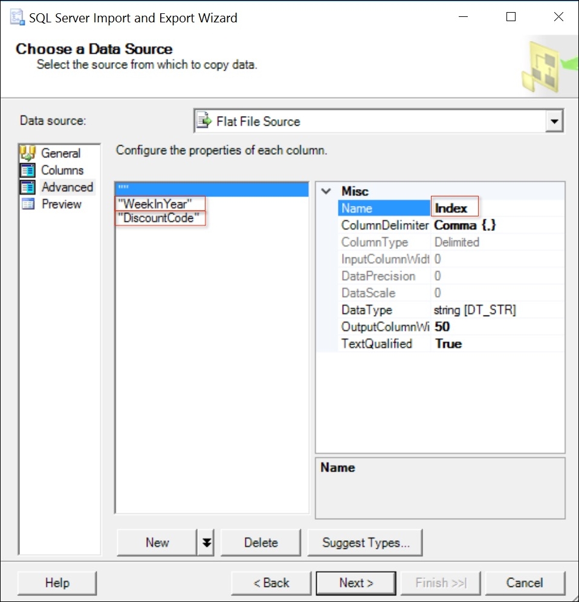The image size is (579, 602).
Task: Click the General page icon
Action: coord(28,153)
